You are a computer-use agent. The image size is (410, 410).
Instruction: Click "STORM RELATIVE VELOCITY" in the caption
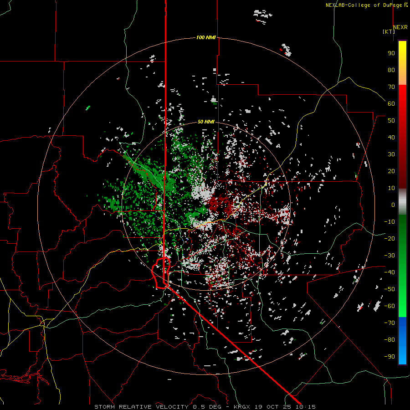pos(142,407)
